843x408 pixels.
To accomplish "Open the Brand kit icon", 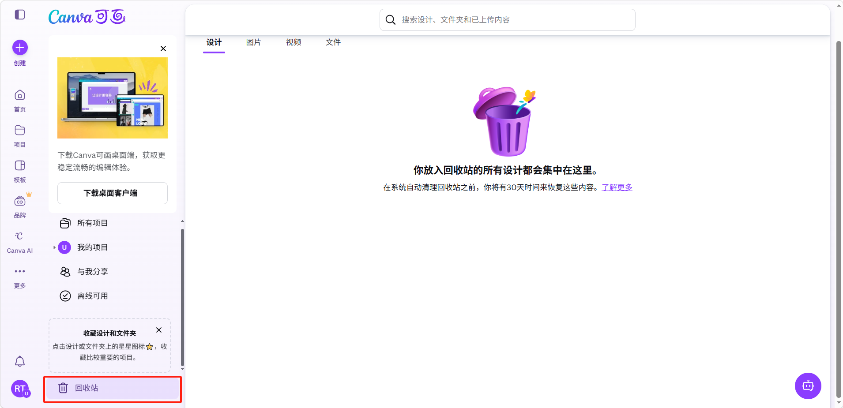I will [x=20, y=201].
